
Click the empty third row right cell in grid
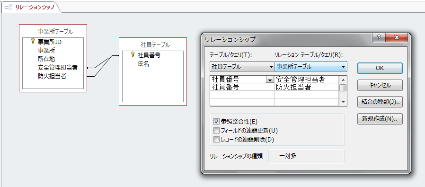(x=307, y=94)
